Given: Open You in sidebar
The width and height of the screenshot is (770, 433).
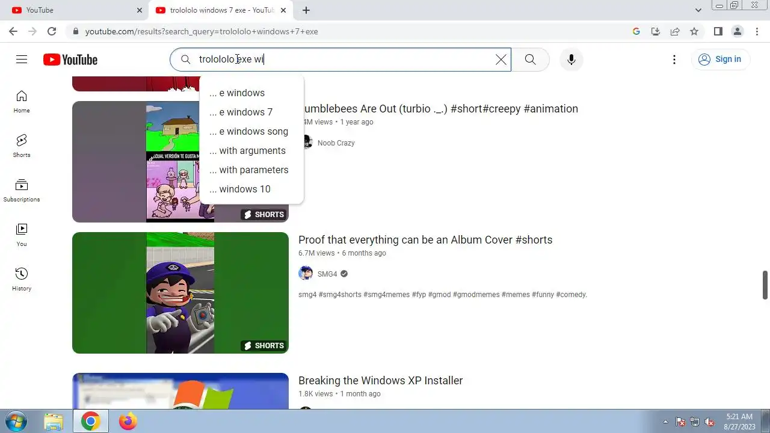Looking at the screenshot, I should (22, 235).
